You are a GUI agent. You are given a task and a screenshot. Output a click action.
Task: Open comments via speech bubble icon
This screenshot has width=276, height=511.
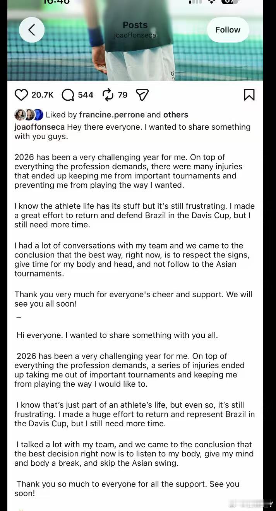click(x=68, y=95)
